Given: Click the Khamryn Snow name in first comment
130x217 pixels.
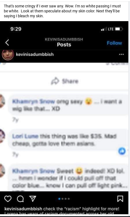Looking at the screenshot, I should (x=33, y=101).
